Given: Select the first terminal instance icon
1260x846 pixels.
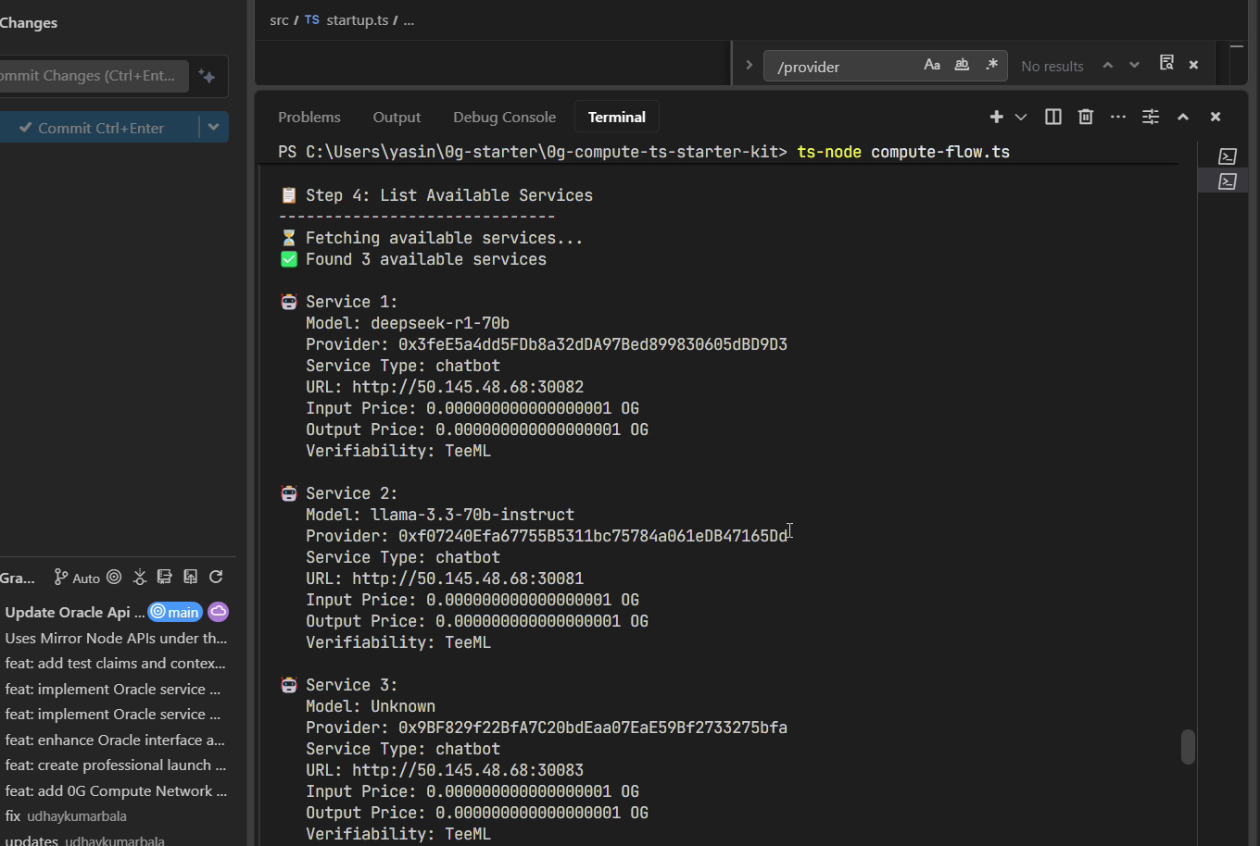Looking at the screenshot, I should [1228, 156].
